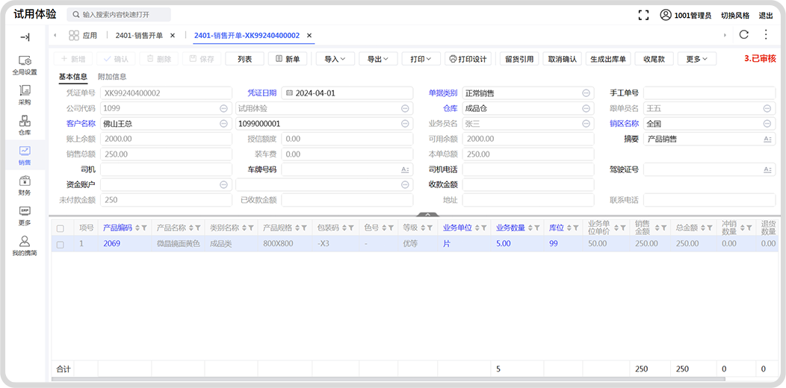
Task: Click the 司机 input field
Action: (x=166, y=169)
